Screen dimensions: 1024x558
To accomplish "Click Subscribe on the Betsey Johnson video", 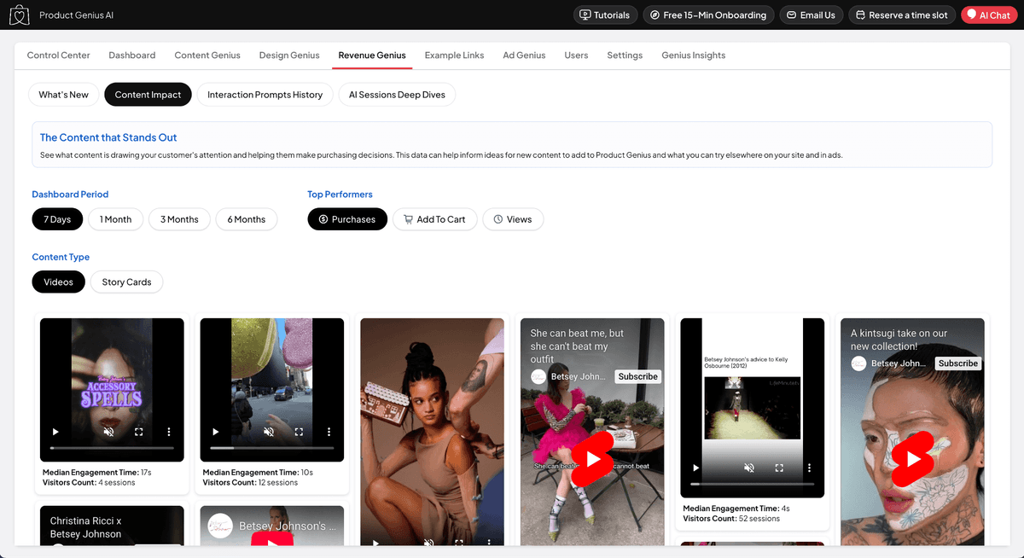I will pos(637,375).
